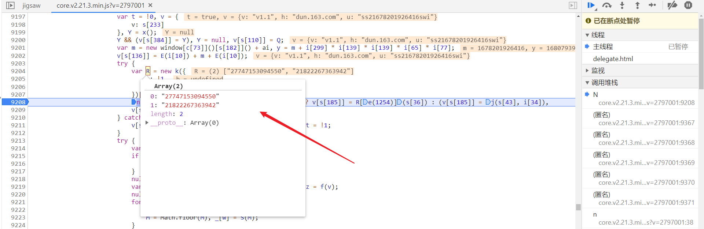Expand the 监视 section
Image resolution: width=704 pixels, height=229 pixels.
pyautogui.click(x=587, y=71)
